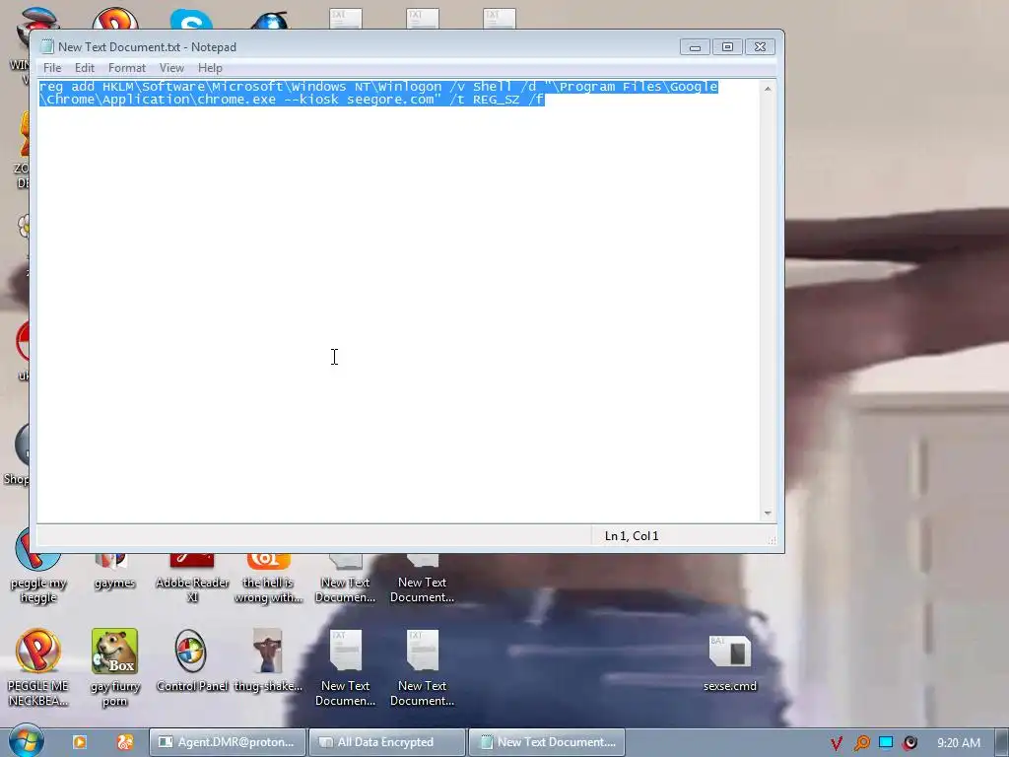The width and height of the screenshot is (1009, 757).
Task: Click the Notepad icon in the title bar
Action: click(47, 46)
